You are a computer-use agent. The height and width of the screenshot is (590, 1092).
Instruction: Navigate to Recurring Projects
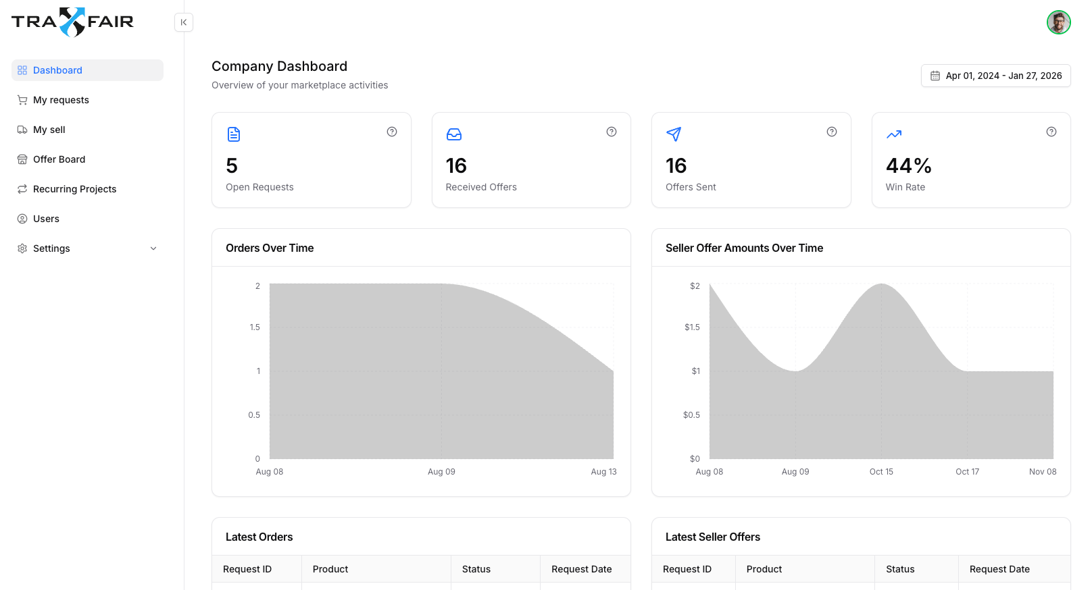pyautogui.click(x=74, y=189)
